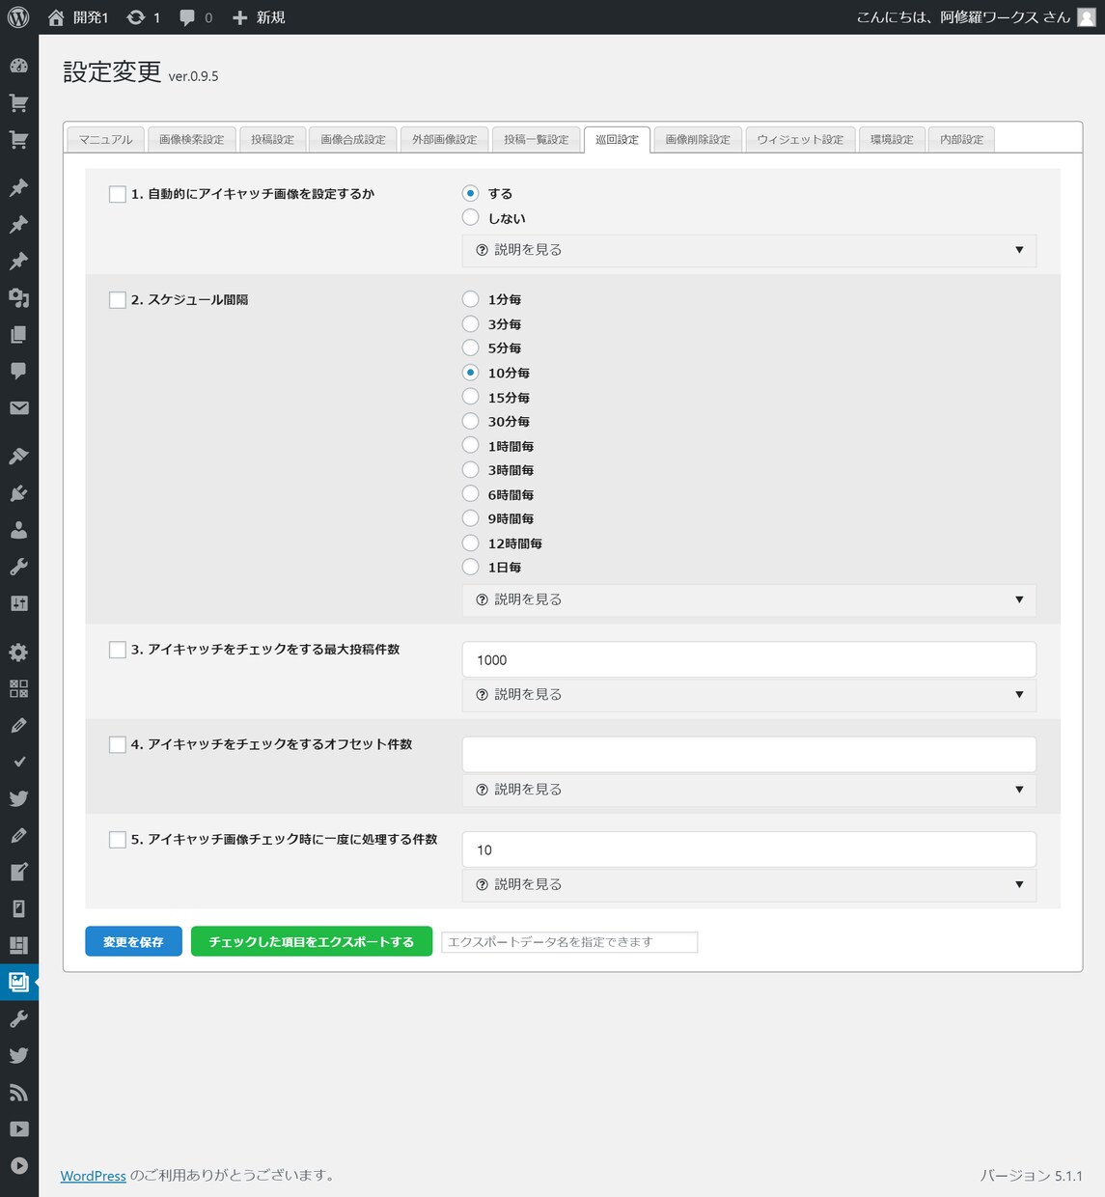Check item 1 自動的にアイキャッチ画像を設定するか
The height and width of the screenshot is (1197, 1105).
tap(118, 194)
